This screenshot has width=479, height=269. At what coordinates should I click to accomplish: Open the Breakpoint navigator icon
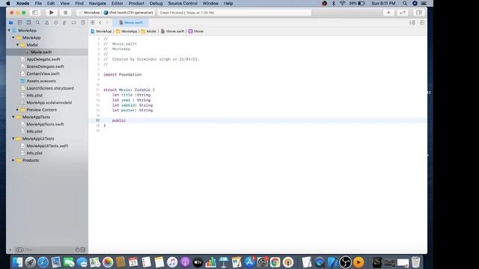[73, 22]
